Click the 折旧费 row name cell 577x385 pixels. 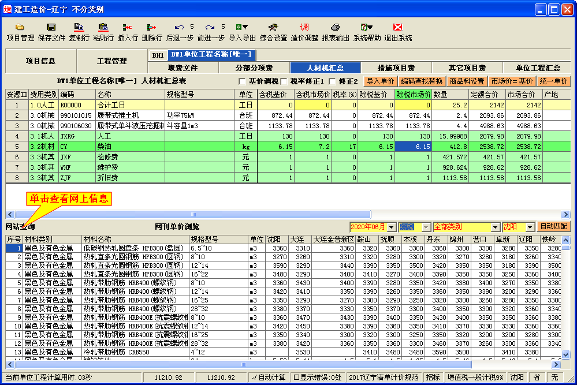click(x=131, y=178)
